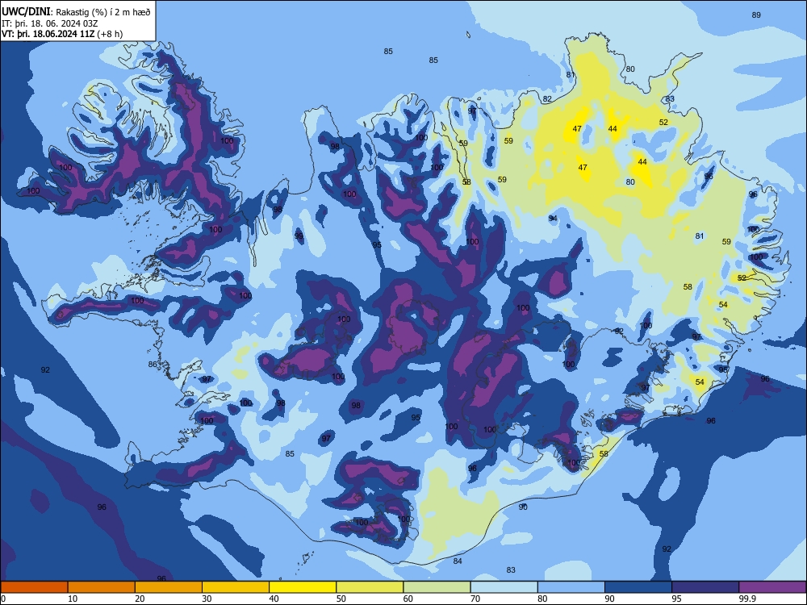Click the map value '82' on the north coast
807x605 pixels.
tap(547, 98)
